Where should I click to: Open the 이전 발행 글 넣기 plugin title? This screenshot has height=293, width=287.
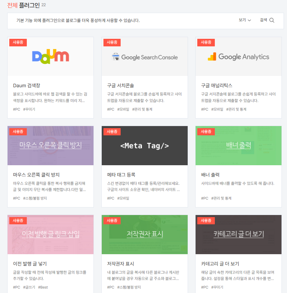(30, 264)
